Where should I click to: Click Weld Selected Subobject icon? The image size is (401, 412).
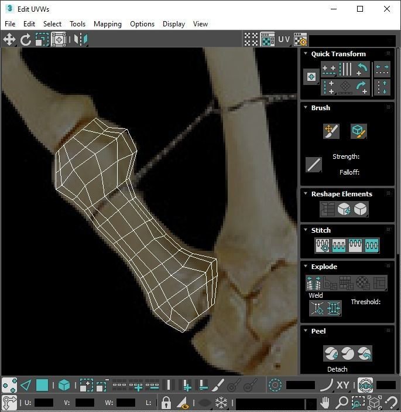coord(333,308)
